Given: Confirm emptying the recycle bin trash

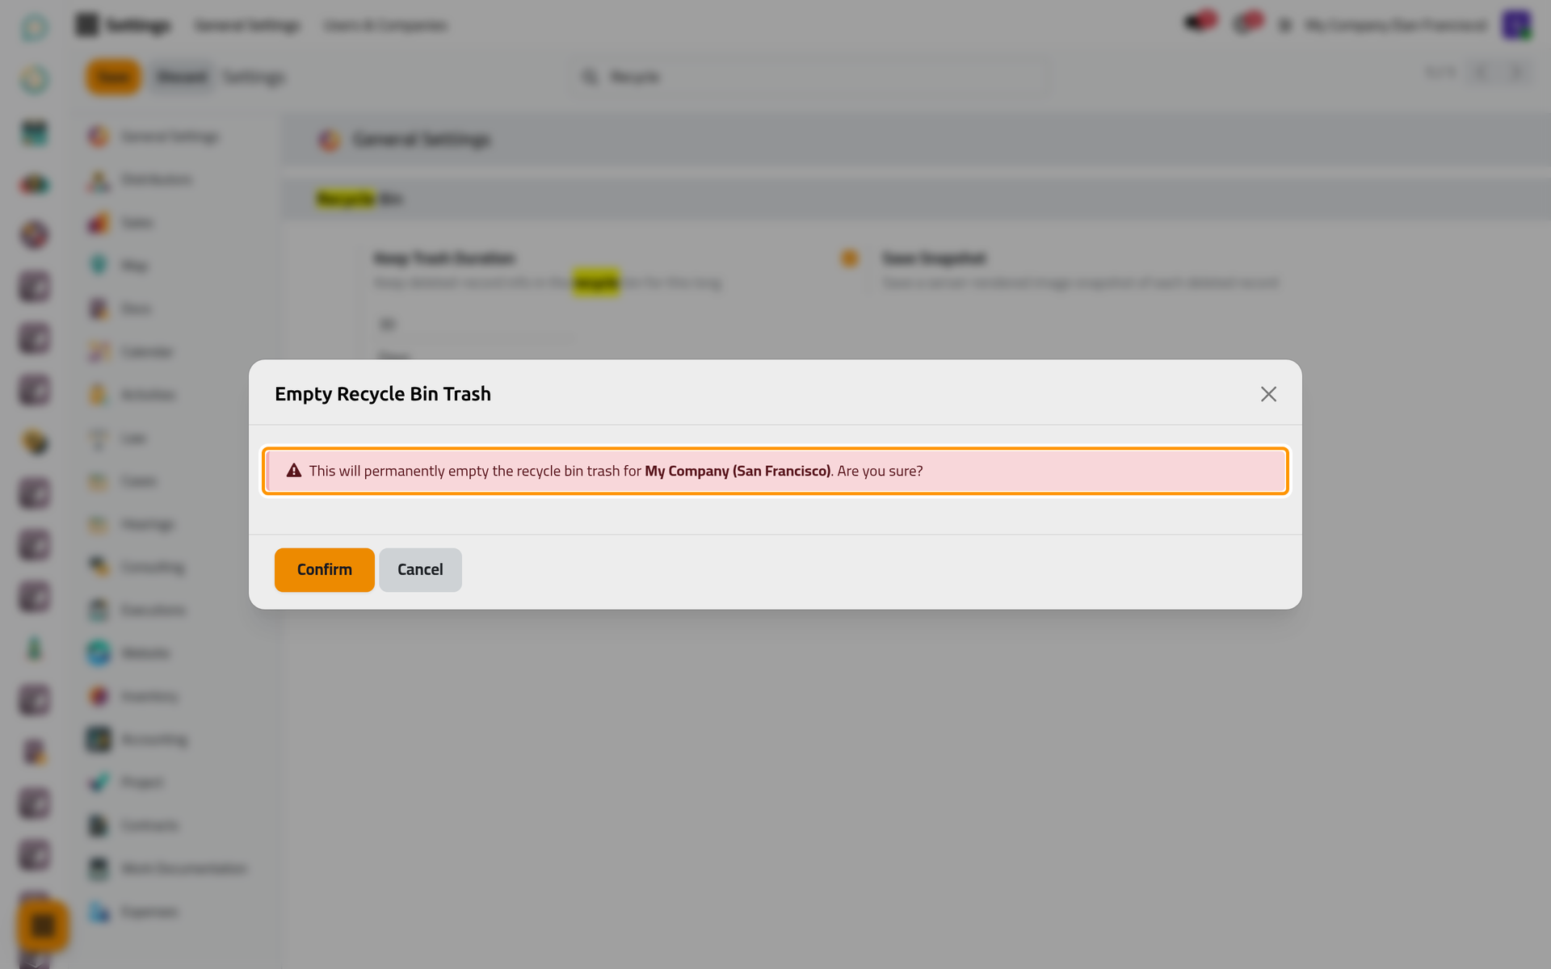Looking at the screenshot, I should click(x=324, y=569).
